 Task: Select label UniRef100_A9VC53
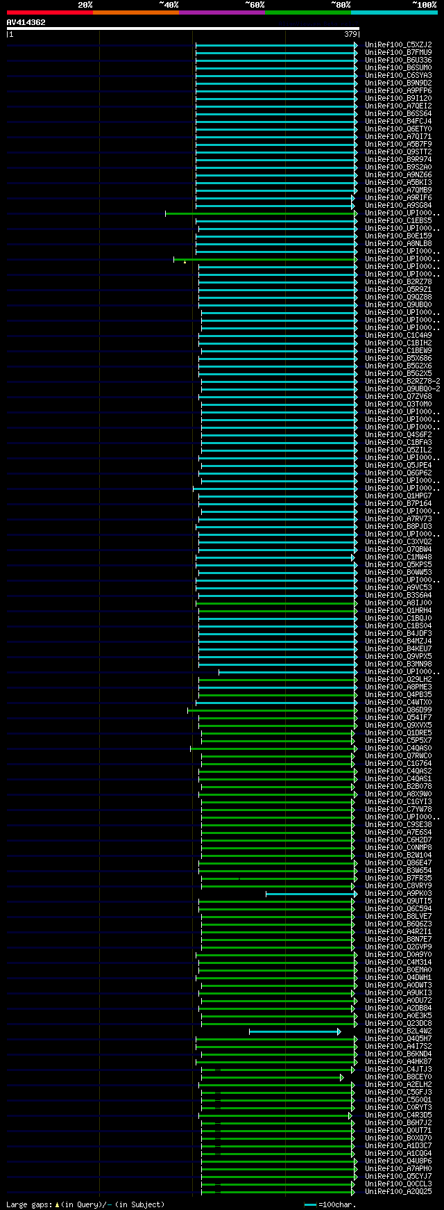398,588
